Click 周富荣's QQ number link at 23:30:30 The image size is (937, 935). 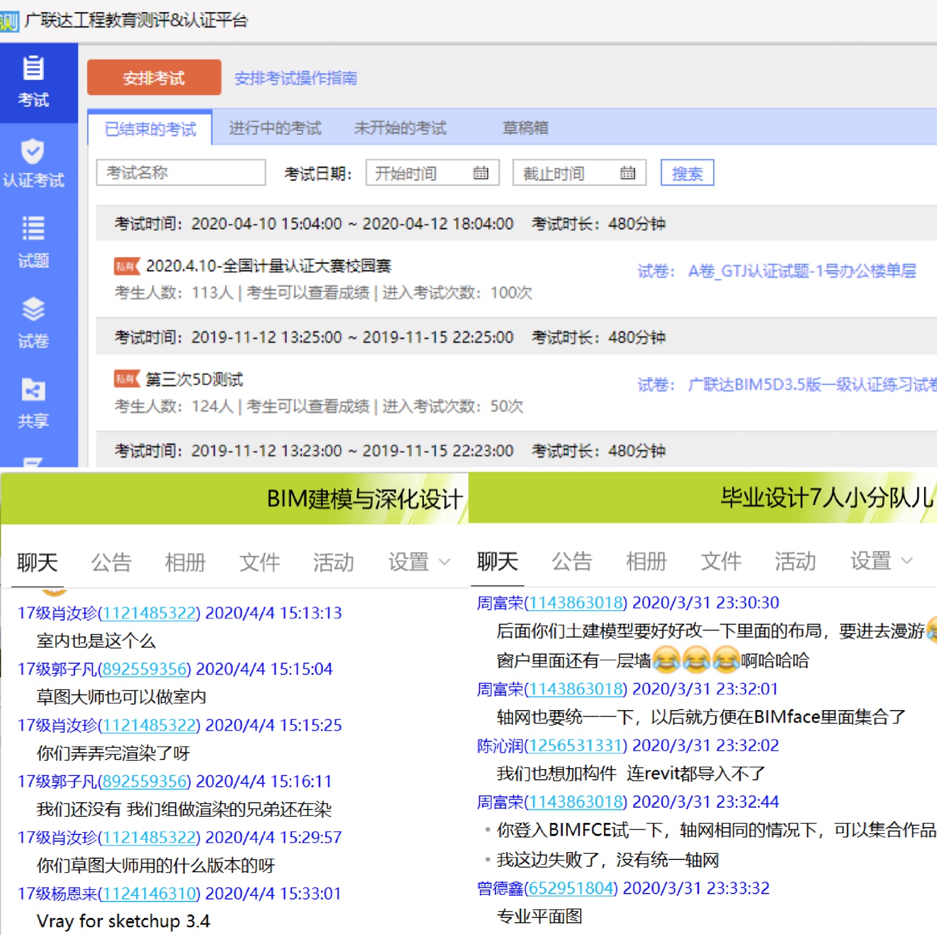[575, 603]
